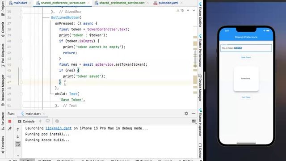Tap the Get Token button in simulator
Viewport: 286px width, 161px height.
coord(246,97)
